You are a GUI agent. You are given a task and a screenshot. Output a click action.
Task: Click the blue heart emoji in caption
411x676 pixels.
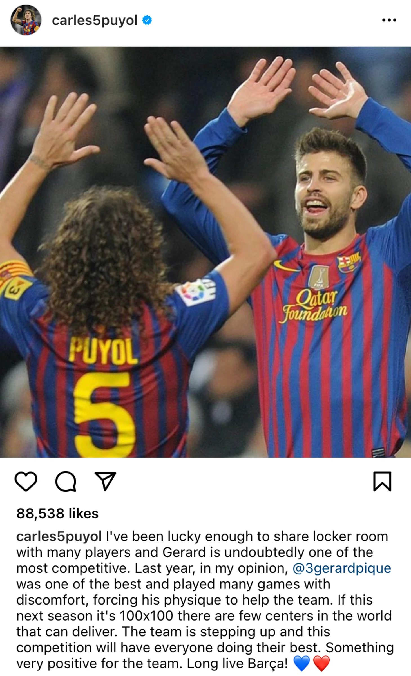pos(301,664)
